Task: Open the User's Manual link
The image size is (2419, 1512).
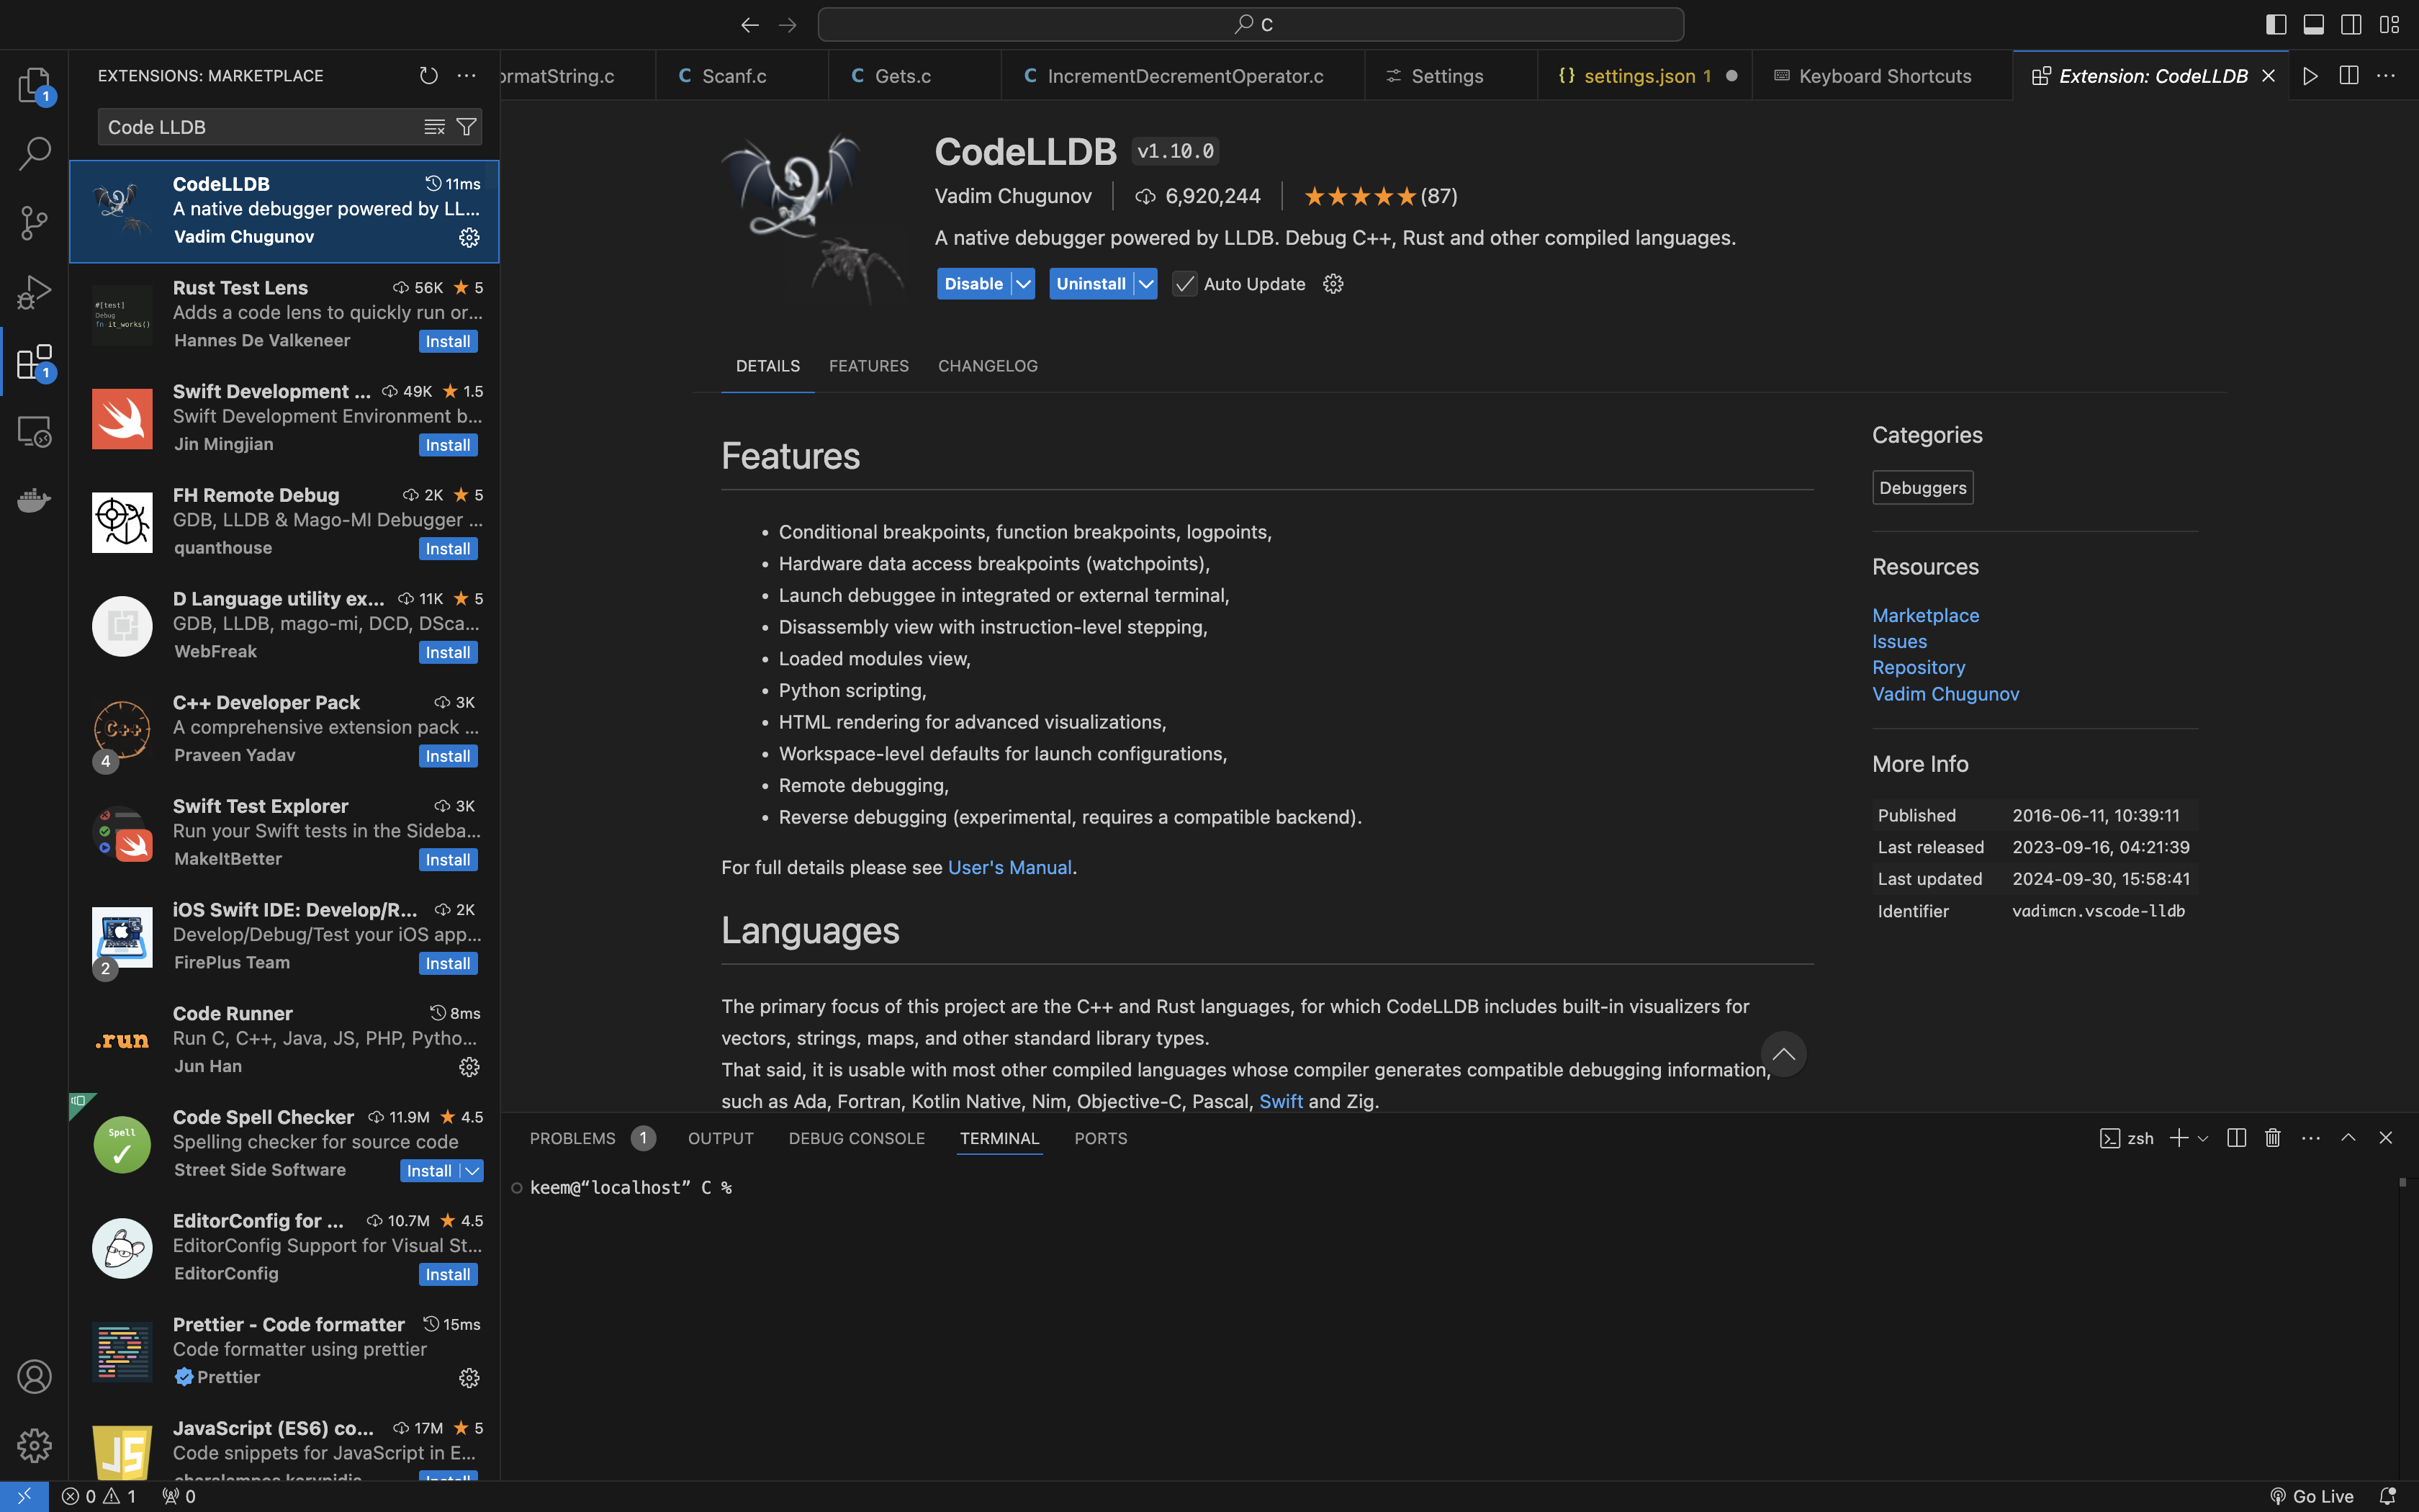Action: [1009, 868]
